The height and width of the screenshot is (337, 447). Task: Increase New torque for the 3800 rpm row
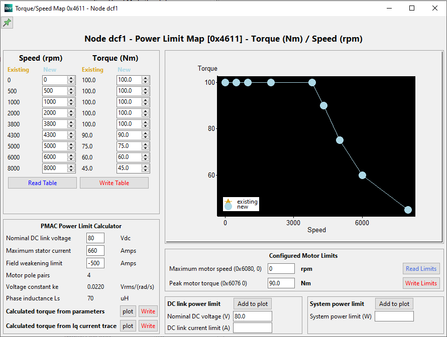145,122
